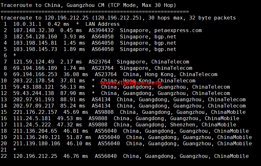Click AS394432 in hop 2

tap(101, 30)
